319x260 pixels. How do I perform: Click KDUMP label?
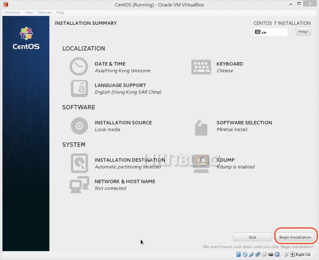[x=226, y=160]
